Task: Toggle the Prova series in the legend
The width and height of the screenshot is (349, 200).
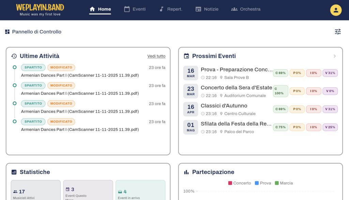Action: (x=263, y=183)
